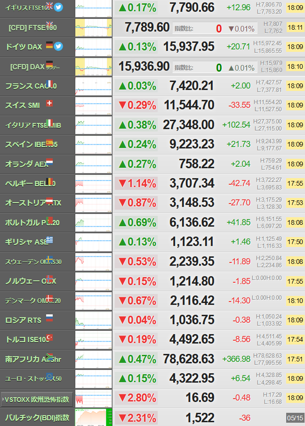Click the VSTOXX red mini chart
The height and width of the screenshot is (426, 305).
click(x=93, y=398)
